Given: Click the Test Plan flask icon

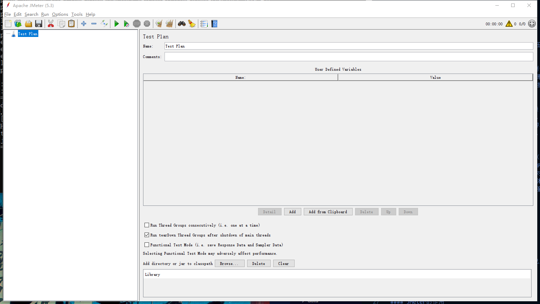Looking at the screenshot, I should click(14, 34).
